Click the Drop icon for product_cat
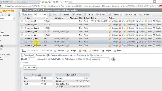The height and width of the screenshot is (91, 162). 120,25
